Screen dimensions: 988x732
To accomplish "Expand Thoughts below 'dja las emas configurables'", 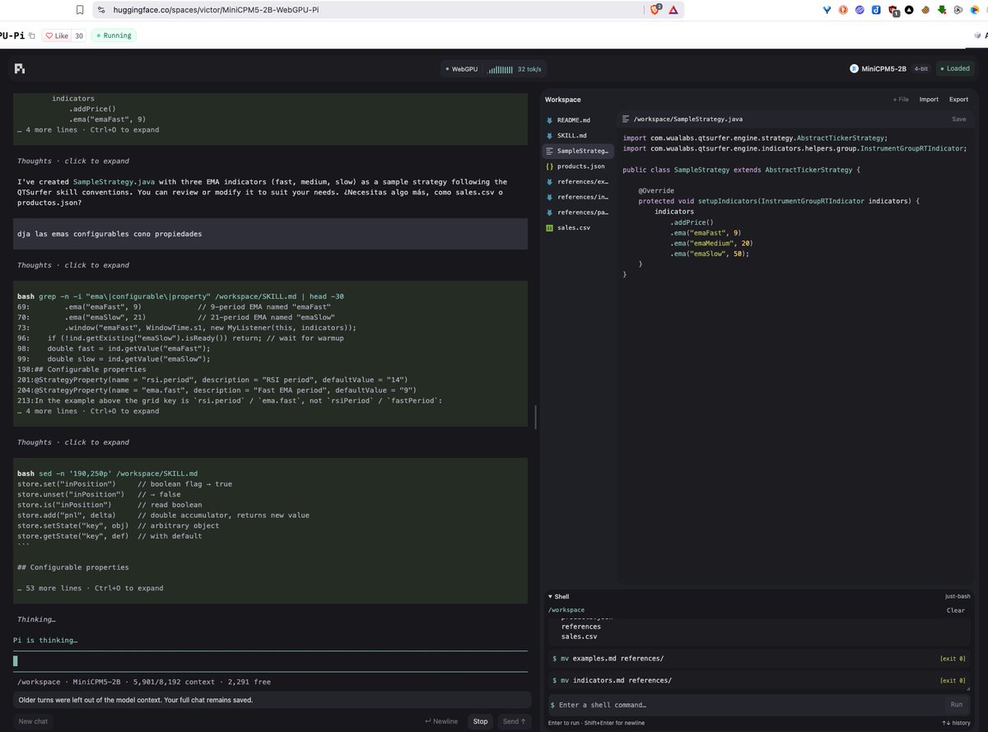I will tap(73, 265).
